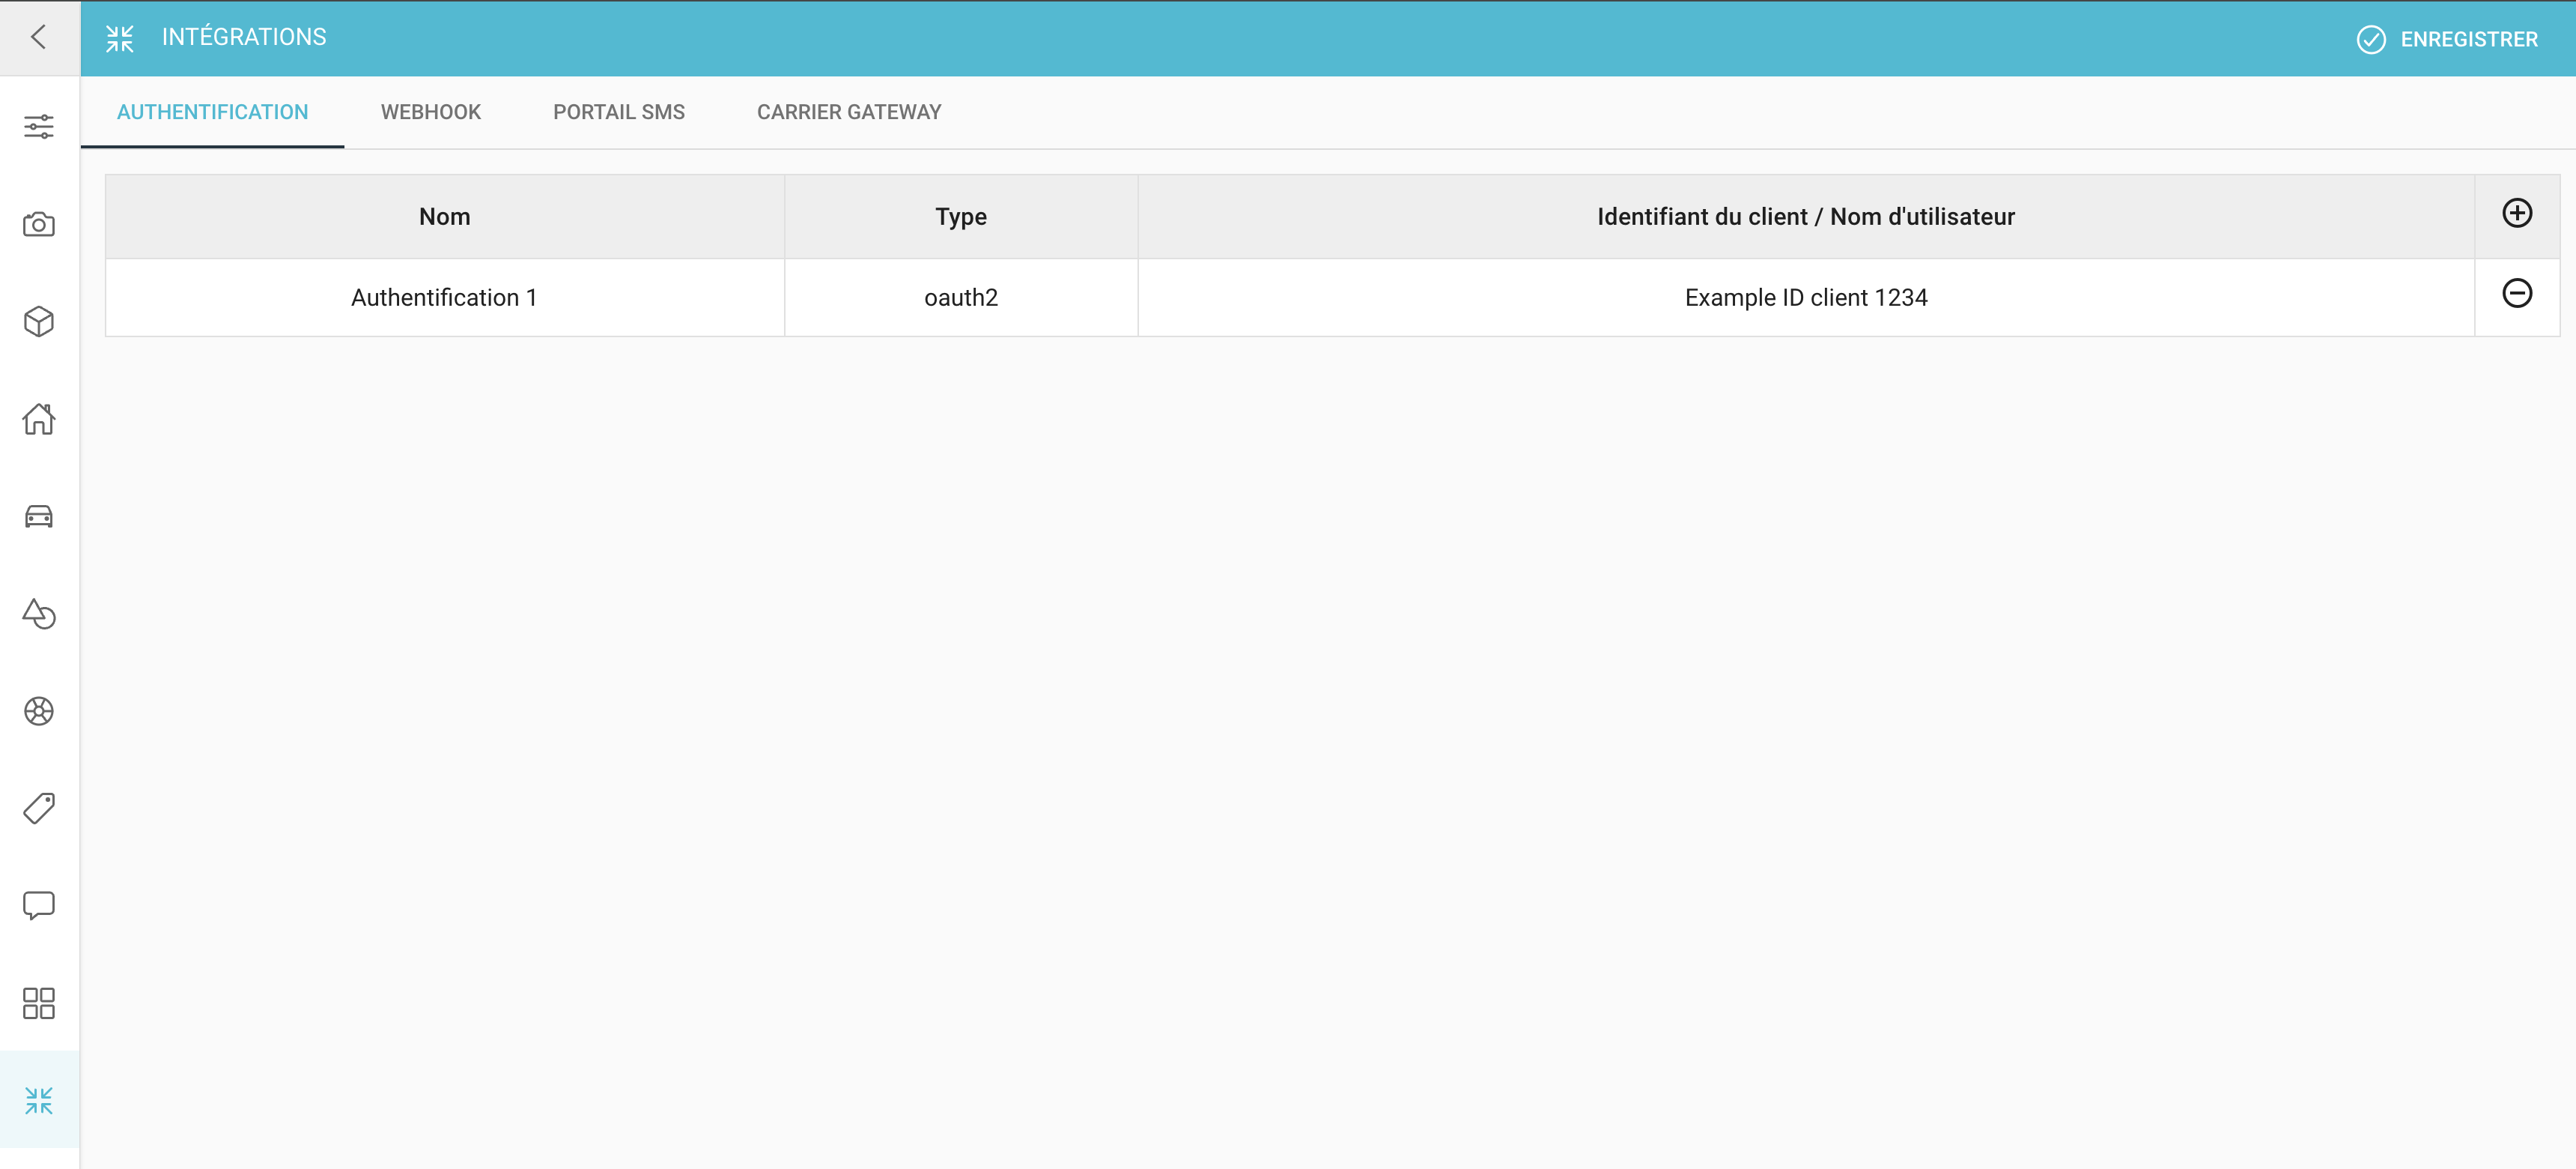
Task: Switch to the Authentification tab
Action: pyautogui.click(x=213, y=112)
